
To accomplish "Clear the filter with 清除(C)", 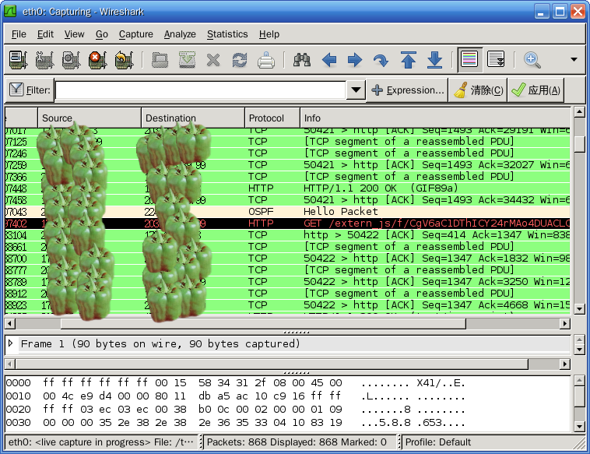I will [x=478, y=90].
